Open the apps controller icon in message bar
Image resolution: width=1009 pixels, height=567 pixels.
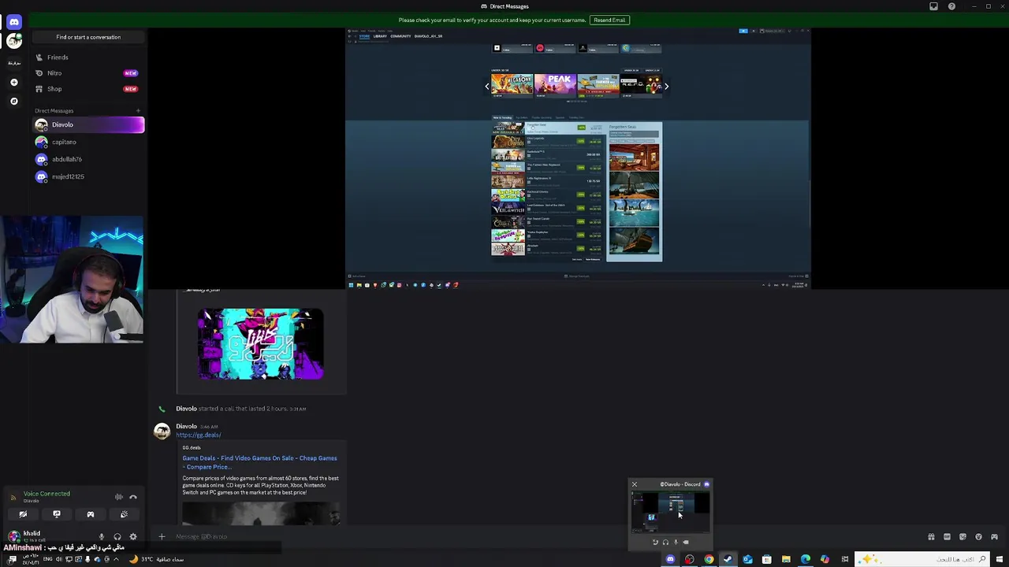[994, 537]
